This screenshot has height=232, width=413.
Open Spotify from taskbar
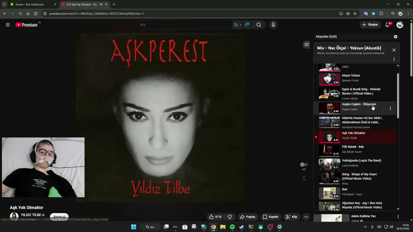tap(232, 227)
